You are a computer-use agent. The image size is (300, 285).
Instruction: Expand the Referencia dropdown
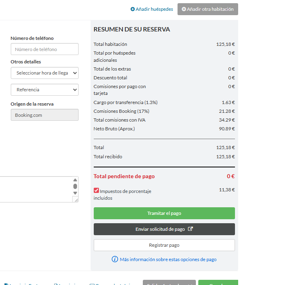click(44, 90)
